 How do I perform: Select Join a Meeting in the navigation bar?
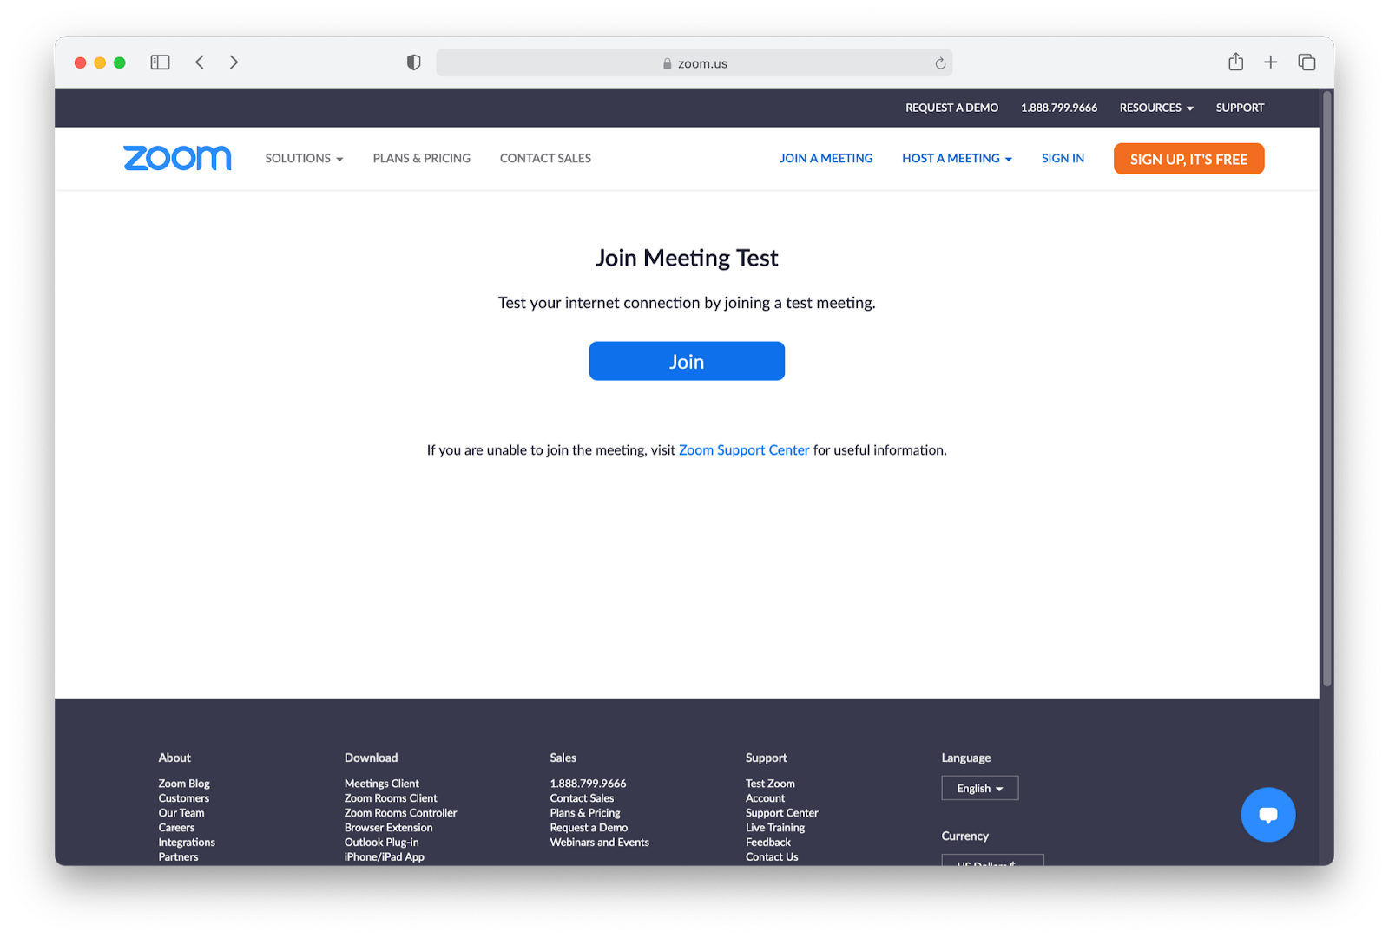826,158
